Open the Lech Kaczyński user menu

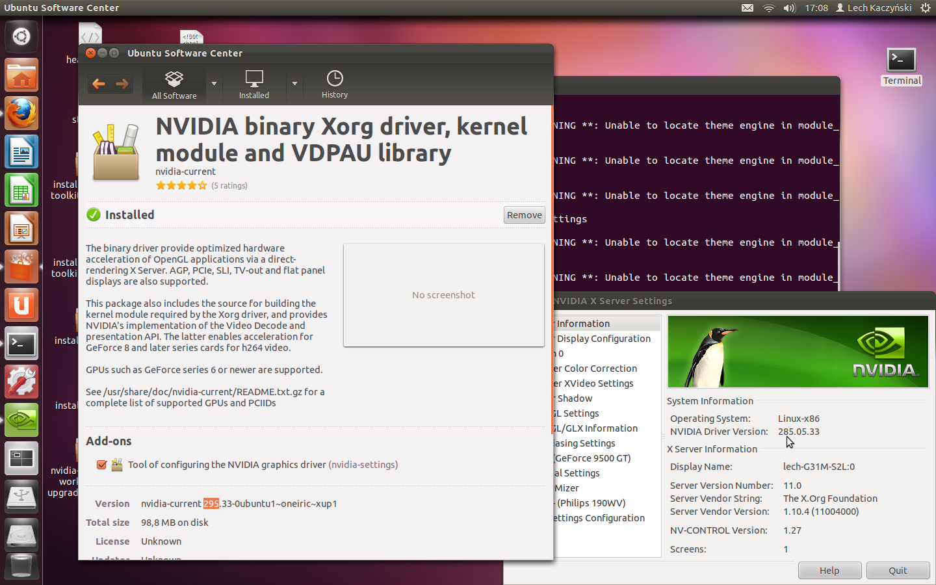point(874,8)
